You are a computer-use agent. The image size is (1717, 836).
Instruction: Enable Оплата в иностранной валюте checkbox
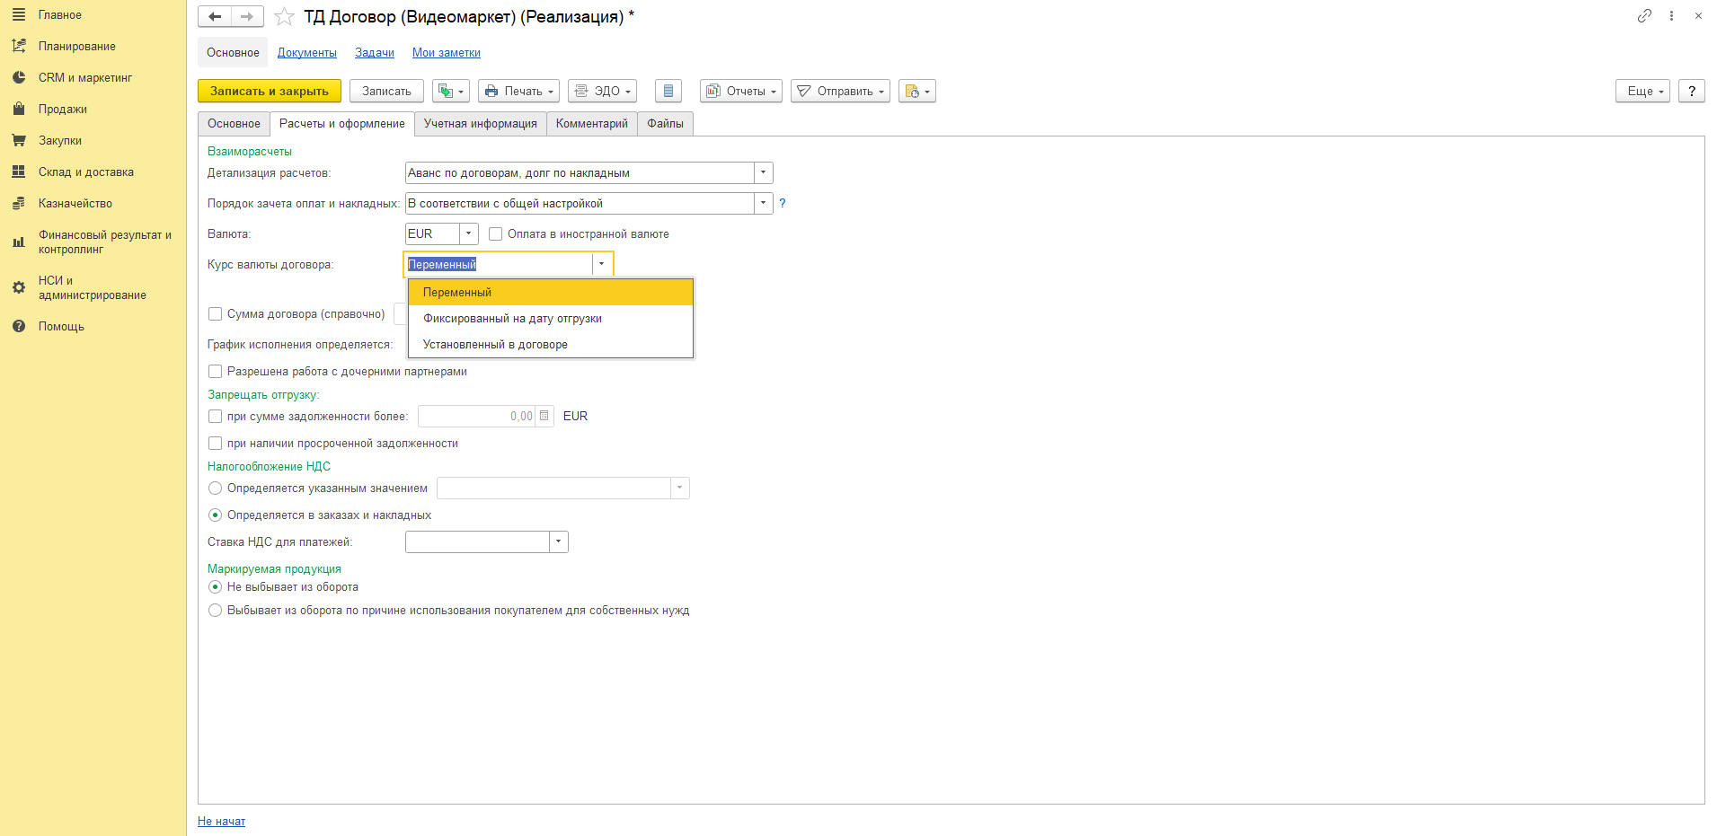coord(496,234)
